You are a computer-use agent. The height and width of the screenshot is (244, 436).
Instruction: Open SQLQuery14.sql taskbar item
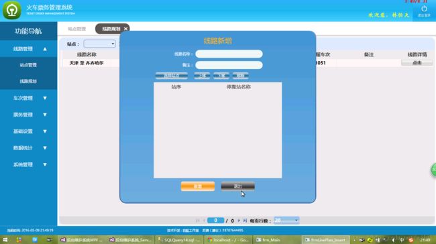[x=179, y=240]
